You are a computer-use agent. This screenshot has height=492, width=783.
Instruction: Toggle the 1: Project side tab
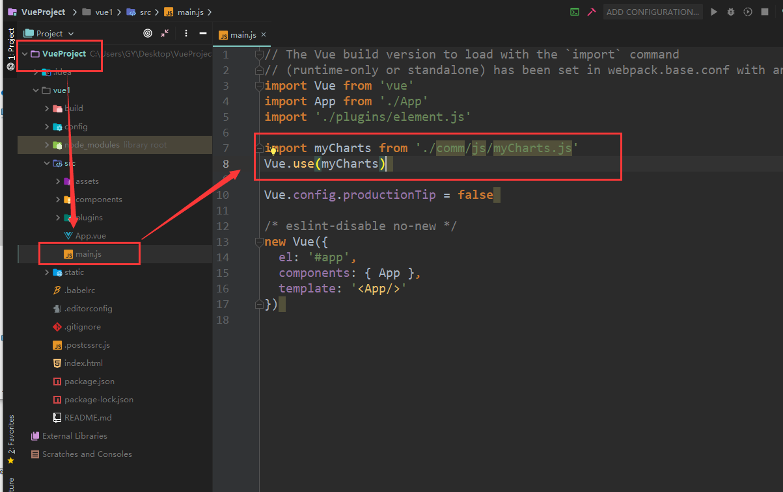pyautogui.click(x=10, y=49)
